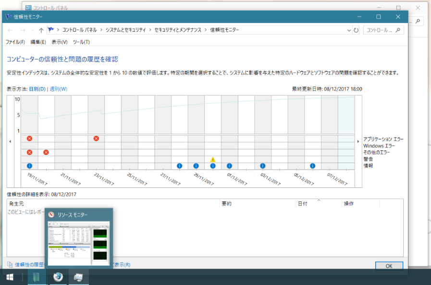Click application error icon on 19/11/2017

coord(29,138)
